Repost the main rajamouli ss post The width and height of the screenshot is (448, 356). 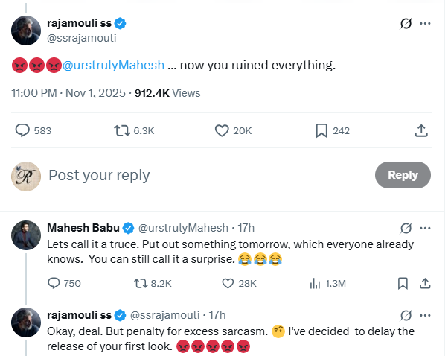(122, 130)
